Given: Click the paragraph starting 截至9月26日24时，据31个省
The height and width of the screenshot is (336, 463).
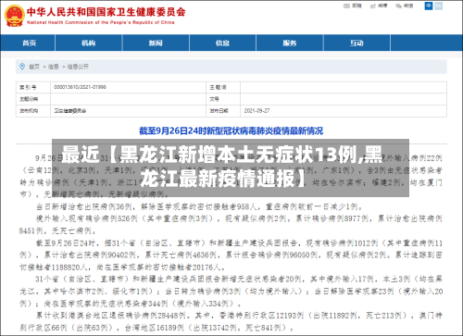Looking at the screenshot, I should 231,255.
